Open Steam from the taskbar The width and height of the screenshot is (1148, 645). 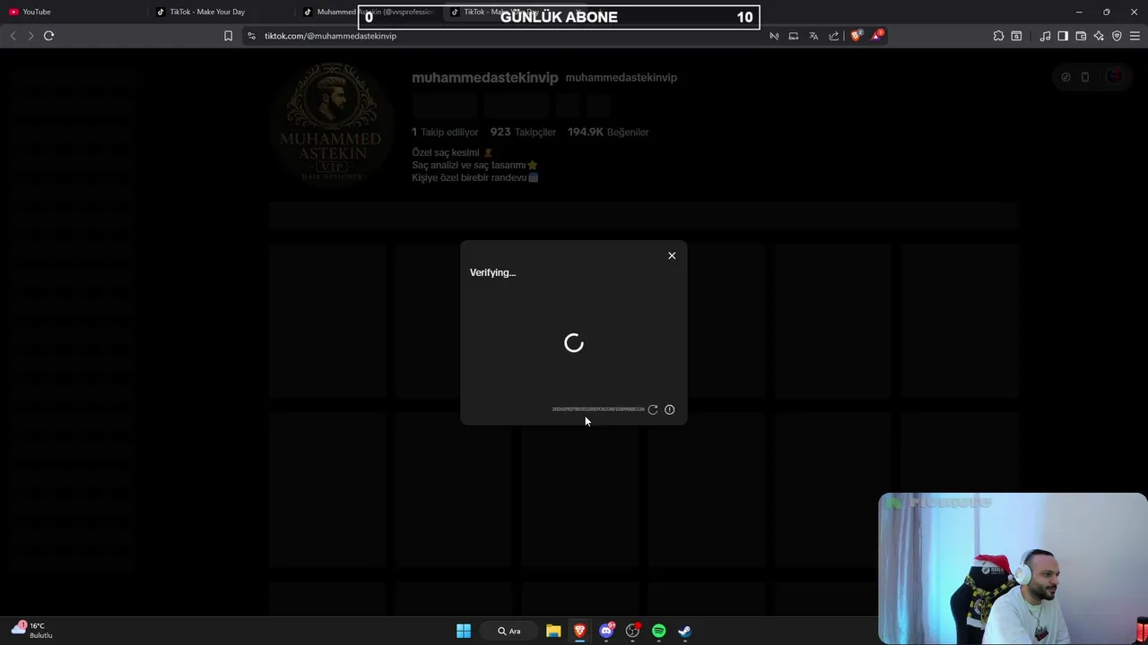[685, 631]
